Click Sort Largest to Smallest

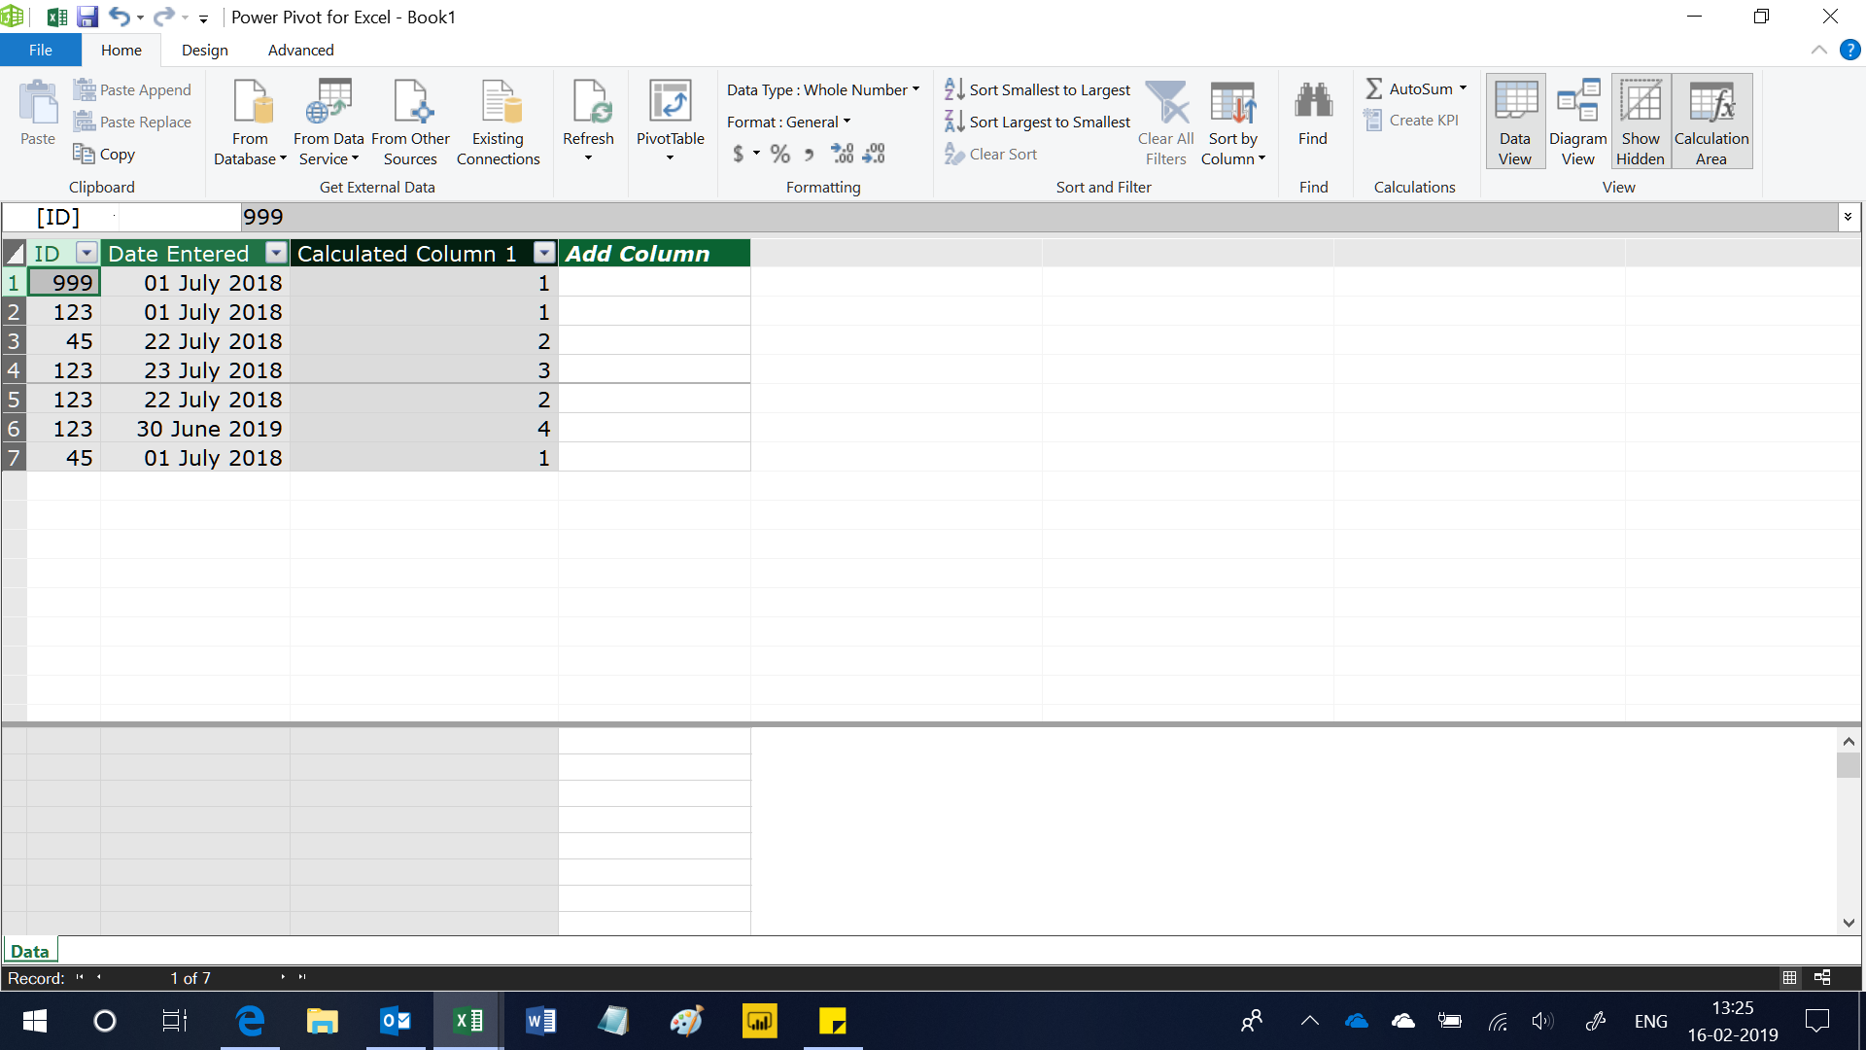[1037, 122]
